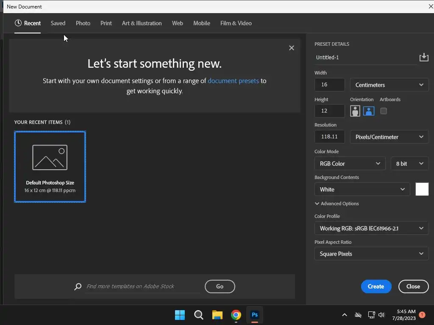
Task: Open the RGB Color mode dropdown
Action: tap(350, 164)
